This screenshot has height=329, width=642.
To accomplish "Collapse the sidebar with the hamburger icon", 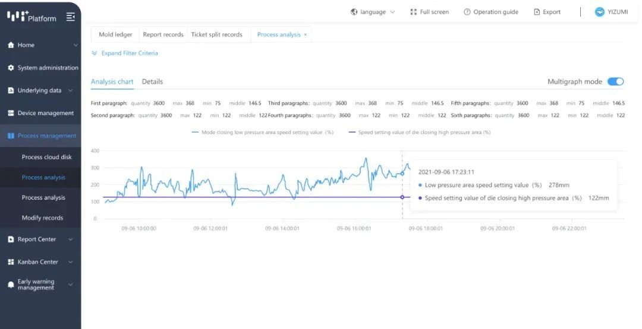I will (x=71, y=17).
